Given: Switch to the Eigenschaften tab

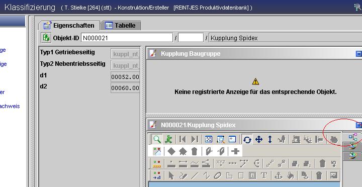Looking at the screenshot, I should 69,26.
